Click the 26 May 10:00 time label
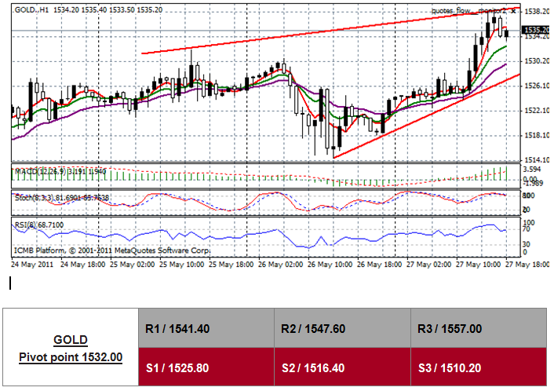Screen dimensions: 554x391 [330, 265]
